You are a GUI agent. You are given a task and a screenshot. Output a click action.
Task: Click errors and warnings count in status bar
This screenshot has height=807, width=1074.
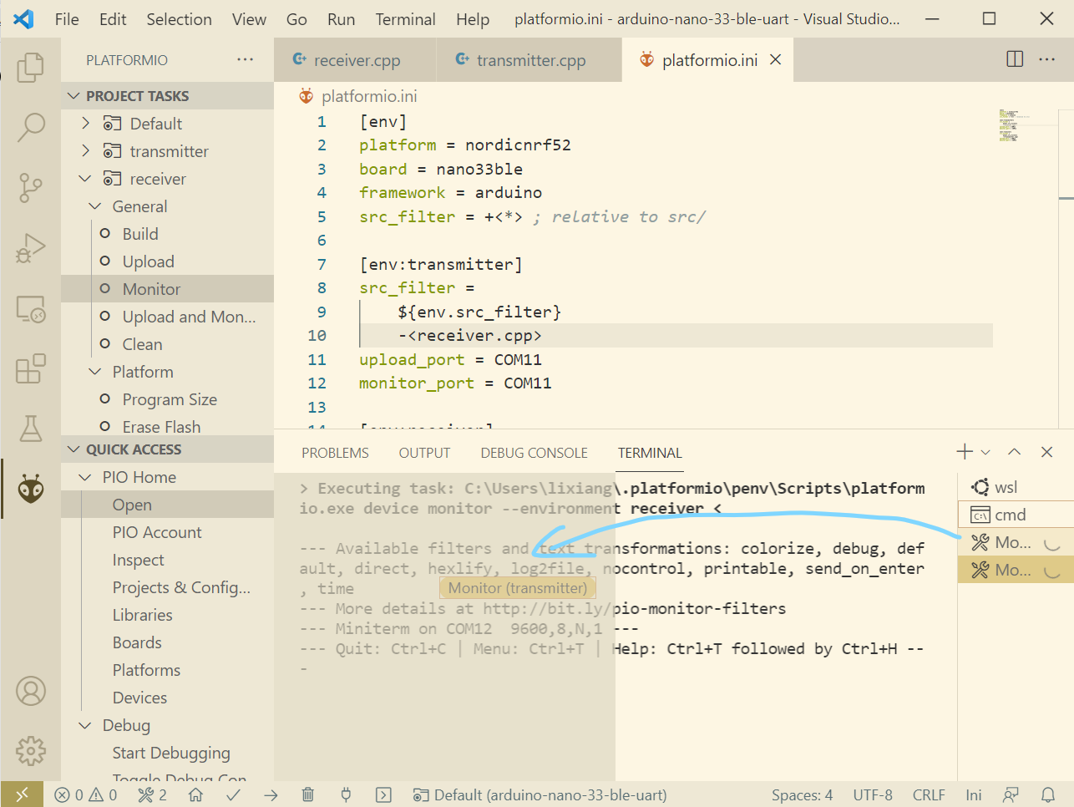(x=86, y=794)
